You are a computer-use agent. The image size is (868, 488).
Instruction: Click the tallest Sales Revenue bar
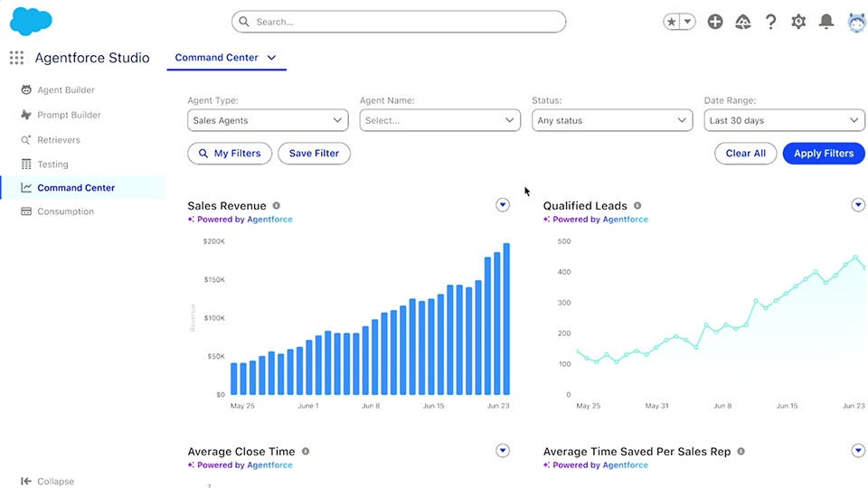coord(506,319)
